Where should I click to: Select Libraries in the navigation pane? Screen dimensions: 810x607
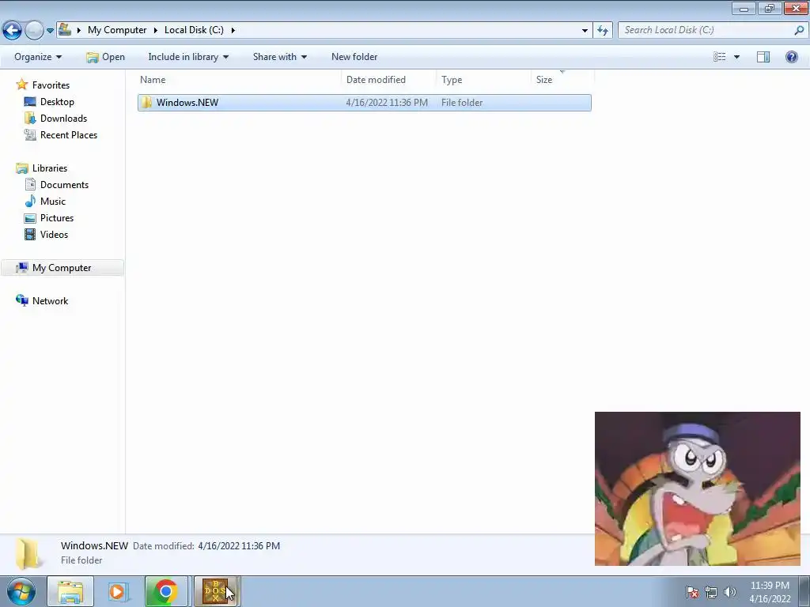click(x=50, y=168)
